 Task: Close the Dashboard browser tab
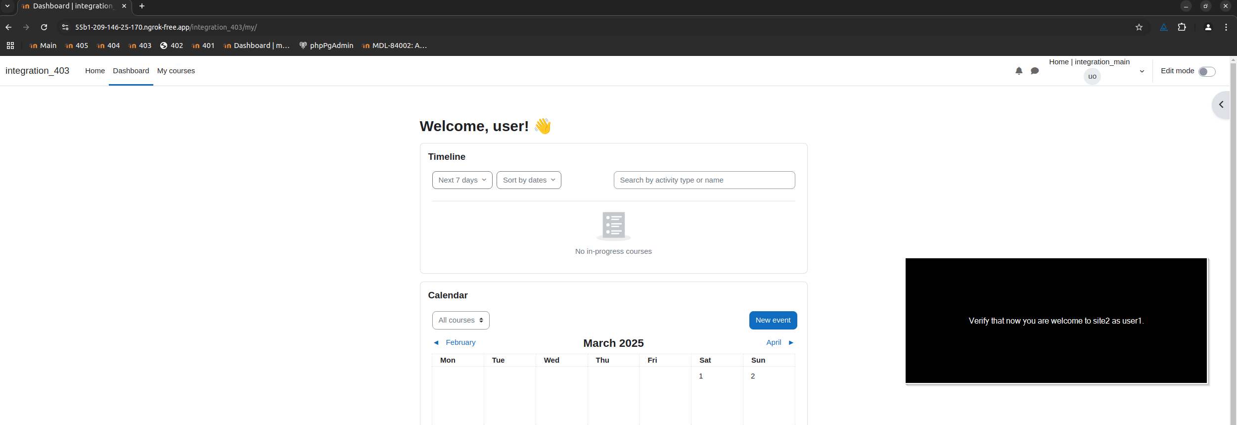pos(124,6)
